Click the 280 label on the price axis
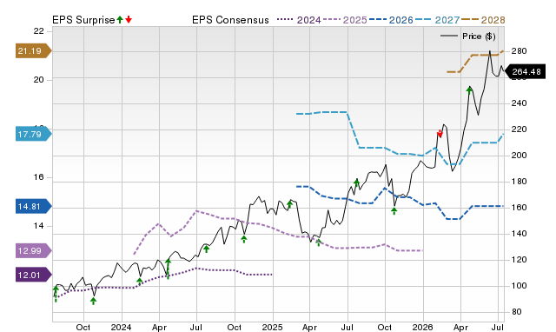Viewport: 556px width, 332px height. [519, 51]
